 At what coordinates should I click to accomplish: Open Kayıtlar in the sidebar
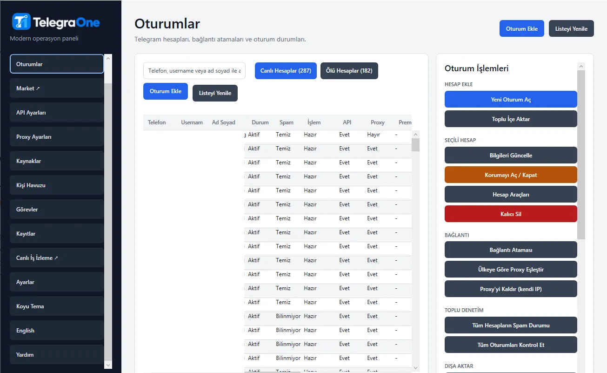(x=57, y=234)
